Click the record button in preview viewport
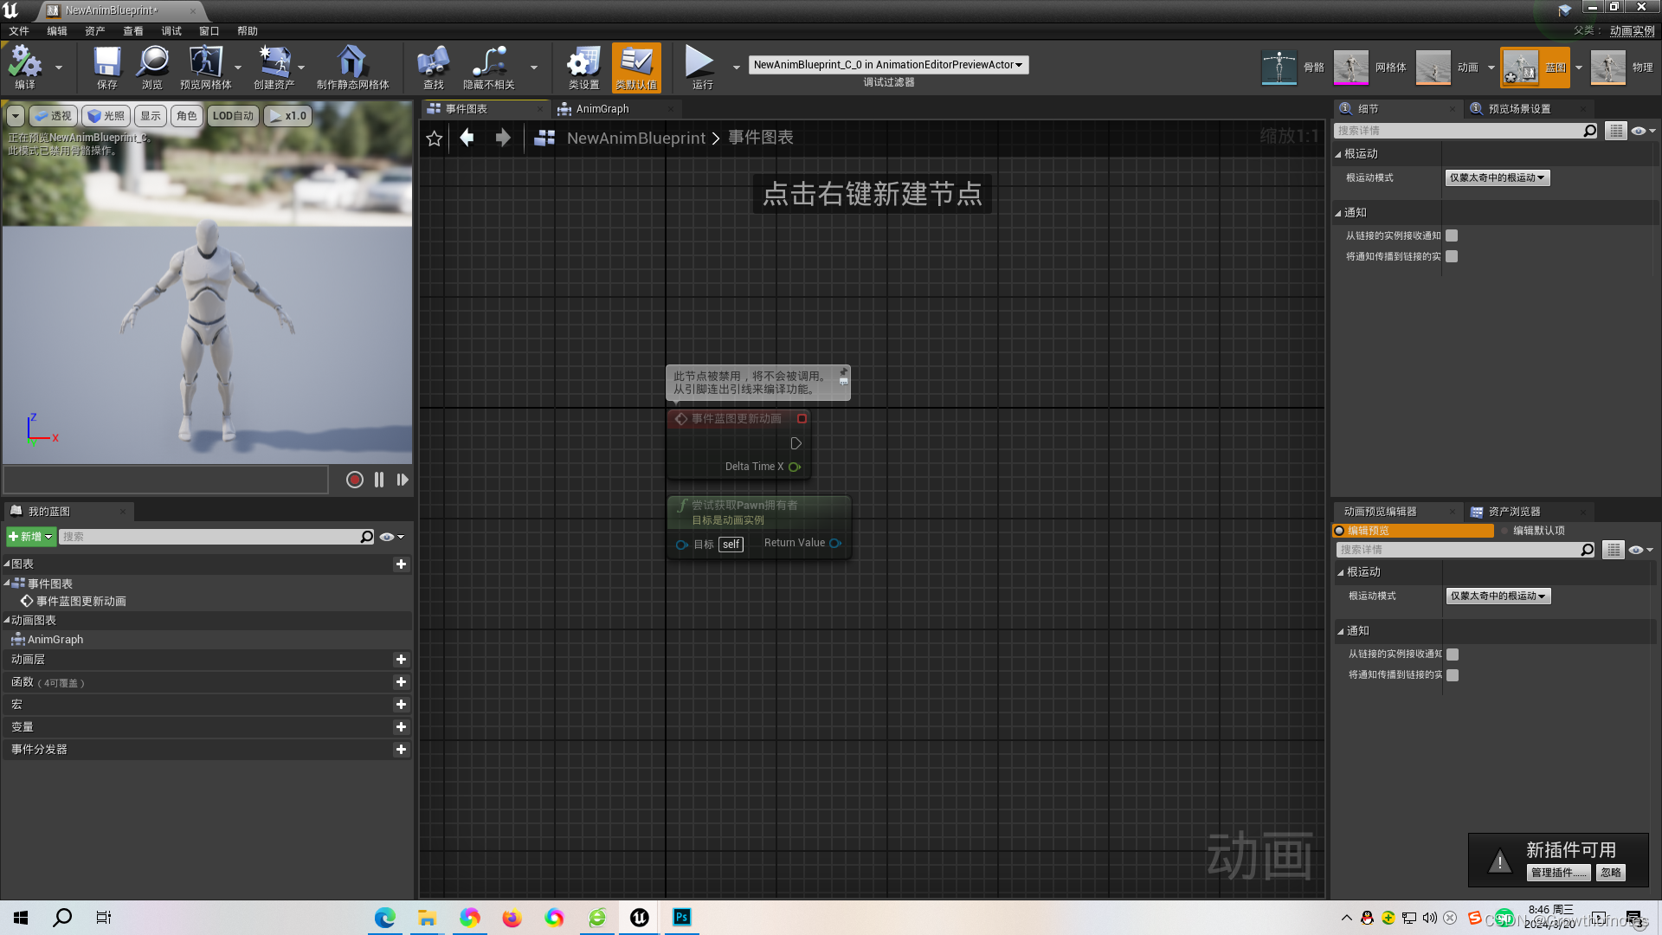 tap(354, 480)
